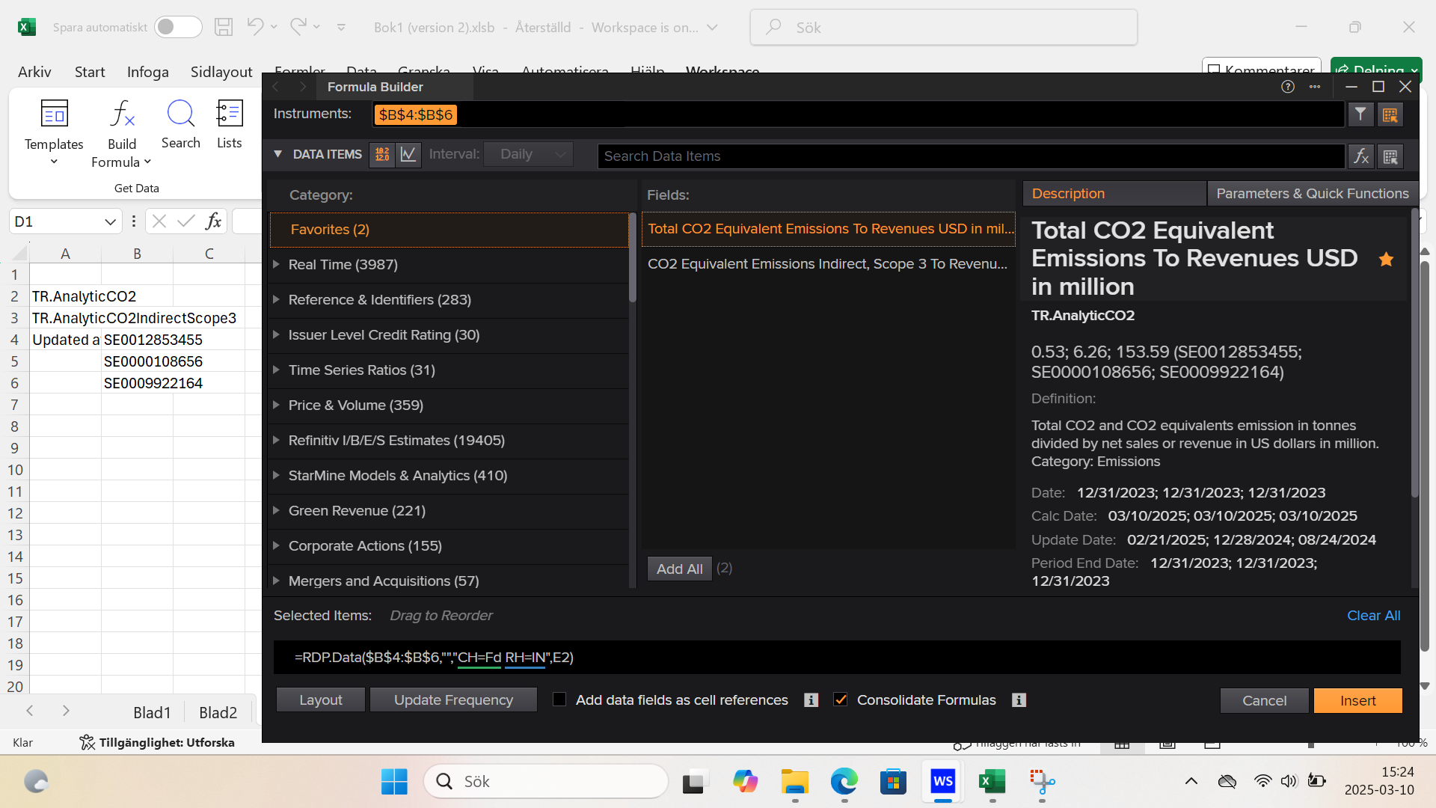This screenshot has width=1436, height=808.
Task: Click the orange favorite star icon
Action: [1386, 259]
